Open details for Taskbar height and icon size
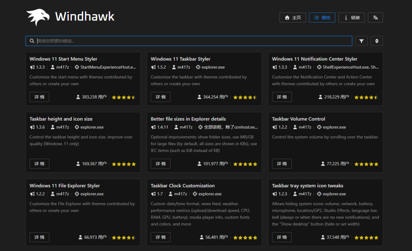Screen dimensions: 412x251 (x=39, y=164)
